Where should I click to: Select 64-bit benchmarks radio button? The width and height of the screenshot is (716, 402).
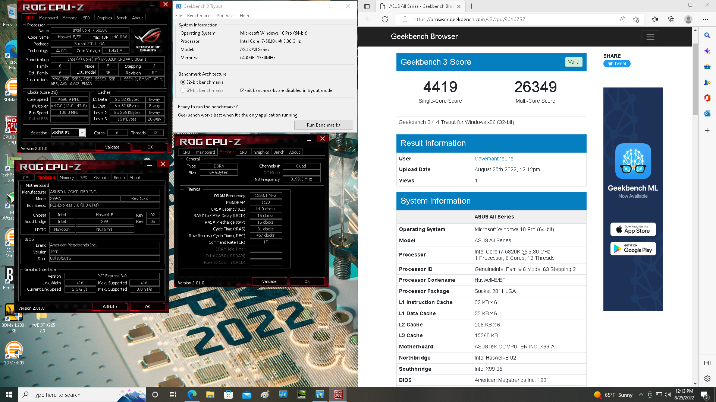click(183, 90)
